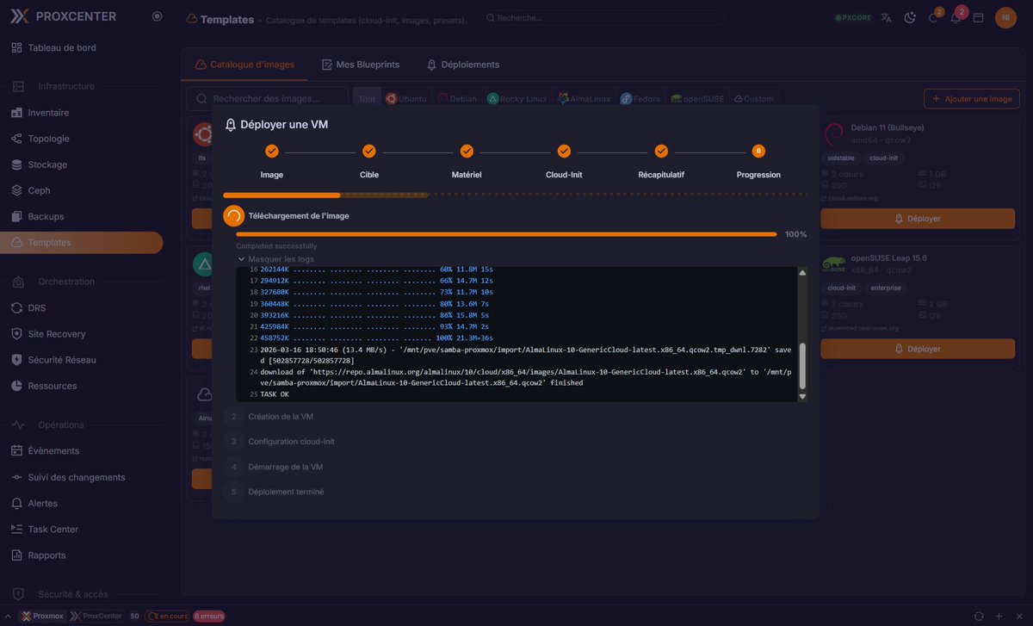Toggle dark mode moon icon

tap(910, 17)
